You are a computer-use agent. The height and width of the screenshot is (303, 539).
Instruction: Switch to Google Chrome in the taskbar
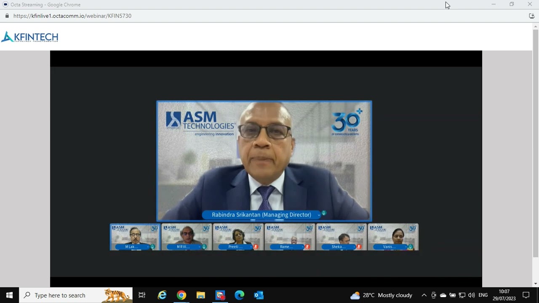click(181, 295)
